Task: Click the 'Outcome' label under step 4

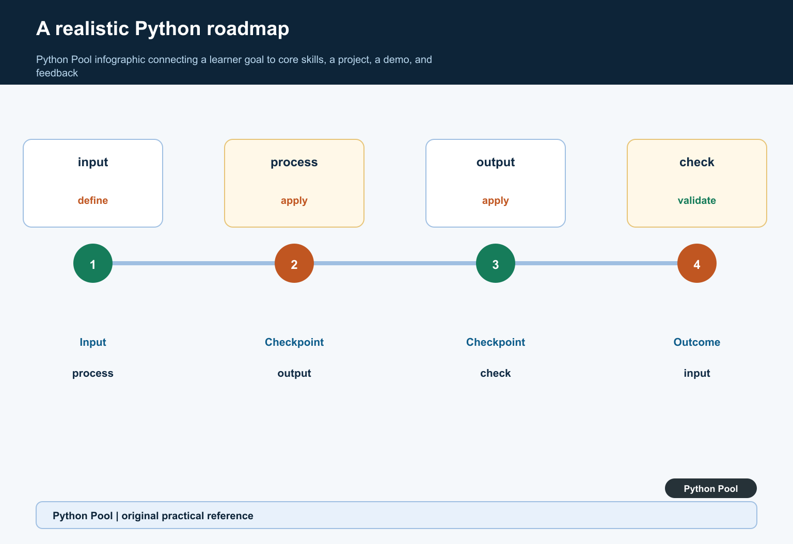Action: tap(697, 342)
